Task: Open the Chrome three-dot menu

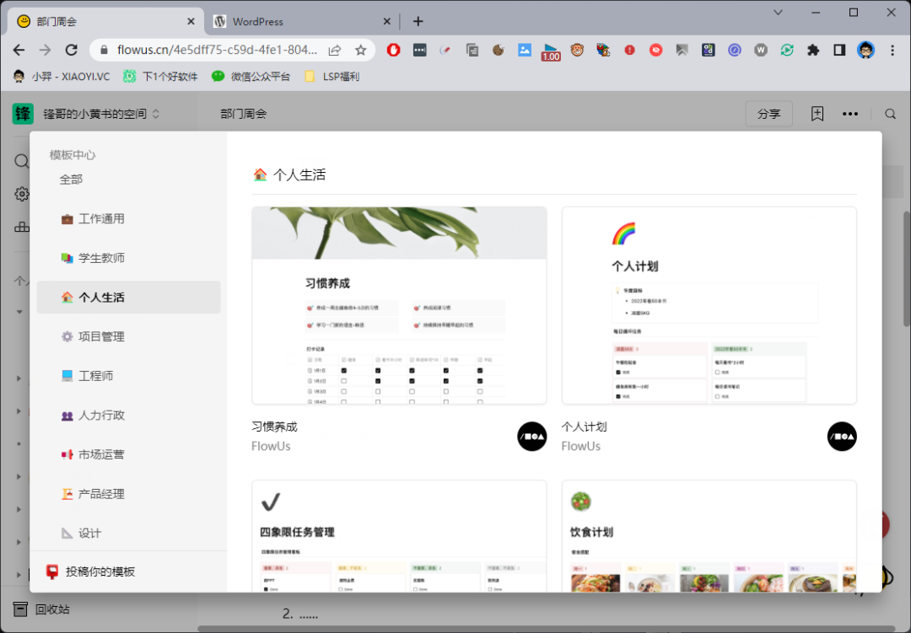Action: (892, 50)
